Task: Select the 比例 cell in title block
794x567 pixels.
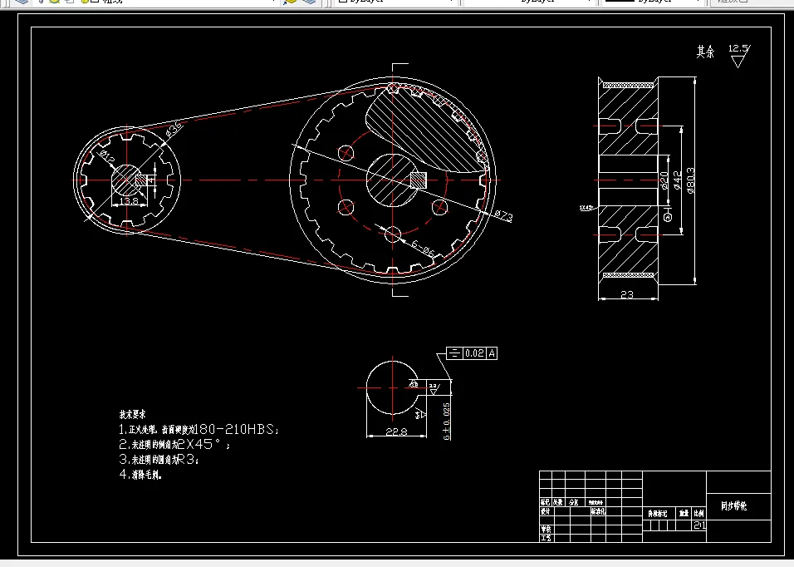Action: pos(698,513)
